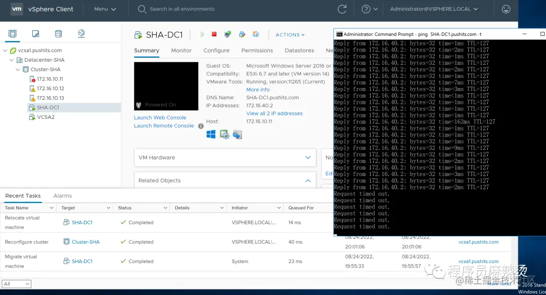Open Initiator column filter dropdown

tap(279, 208)
